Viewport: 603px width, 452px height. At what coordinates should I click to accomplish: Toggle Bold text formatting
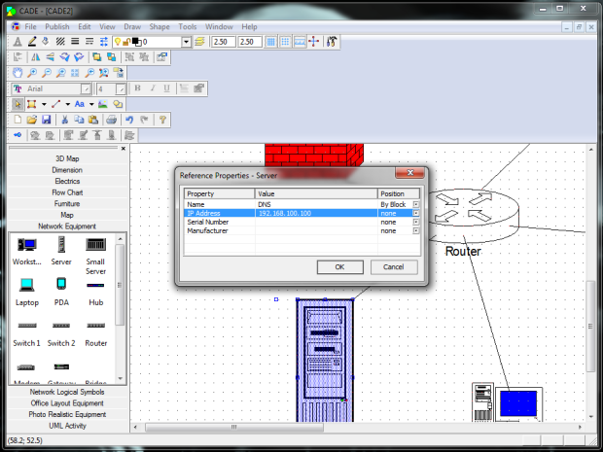coord(137,88)
